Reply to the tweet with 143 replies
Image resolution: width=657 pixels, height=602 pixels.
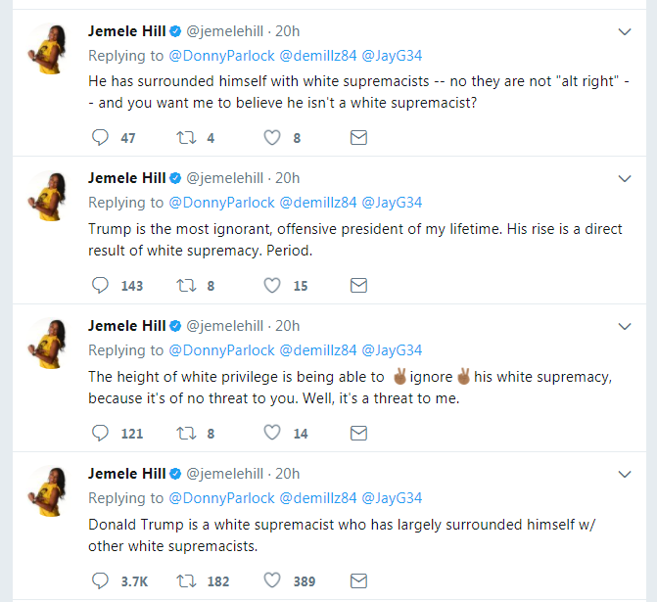click(x=99, y=286)
